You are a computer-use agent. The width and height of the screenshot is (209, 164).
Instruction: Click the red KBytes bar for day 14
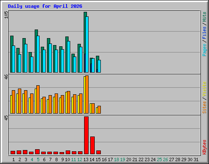tap(92, 145)
